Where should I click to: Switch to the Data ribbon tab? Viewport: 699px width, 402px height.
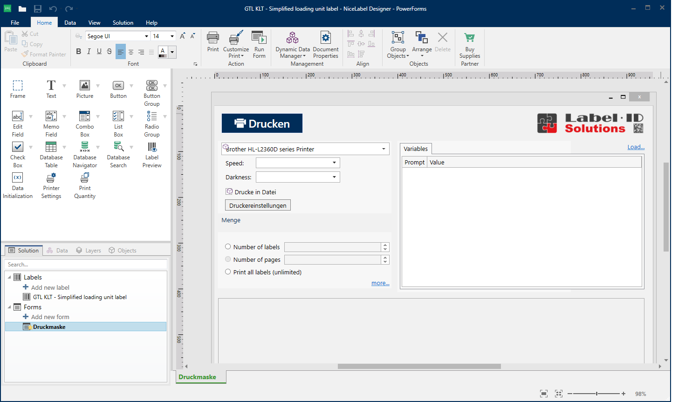70,22
